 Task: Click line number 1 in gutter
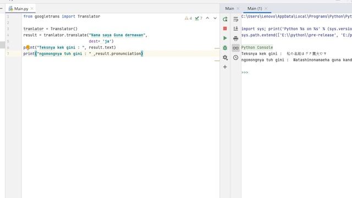coord(8,16)
